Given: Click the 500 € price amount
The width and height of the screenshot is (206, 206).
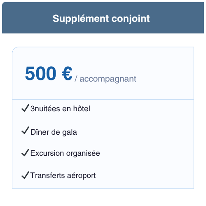Looking at the screenshot, I should point(49,73).
